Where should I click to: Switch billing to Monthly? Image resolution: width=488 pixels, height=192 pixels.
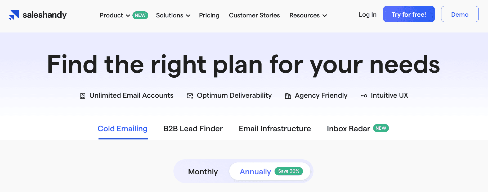coord(203,171)
